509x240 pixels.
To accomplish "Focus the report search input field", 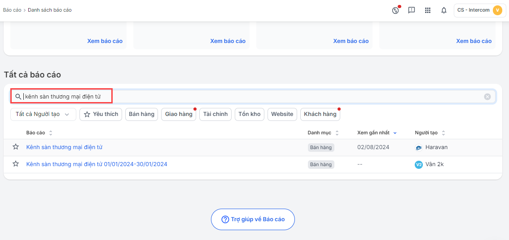I will [x=253, y=97].
